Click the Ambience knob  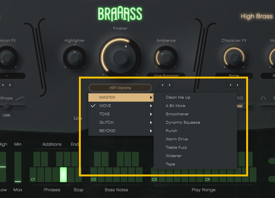(166, 58)
